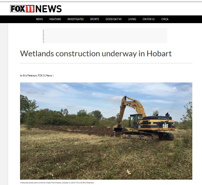The height and width of the screenshot is (185, 202).
Task: Click the photo caption about Silver Creek
Action: [57, 183]
